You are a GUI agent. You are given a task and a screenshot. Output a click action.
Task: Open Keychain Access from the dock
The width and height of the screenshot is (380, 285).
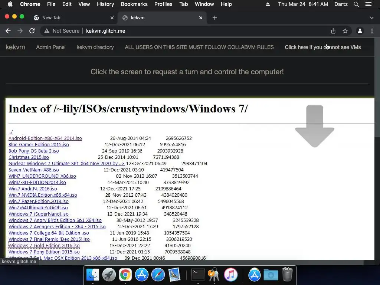click(x=214, y=275)
